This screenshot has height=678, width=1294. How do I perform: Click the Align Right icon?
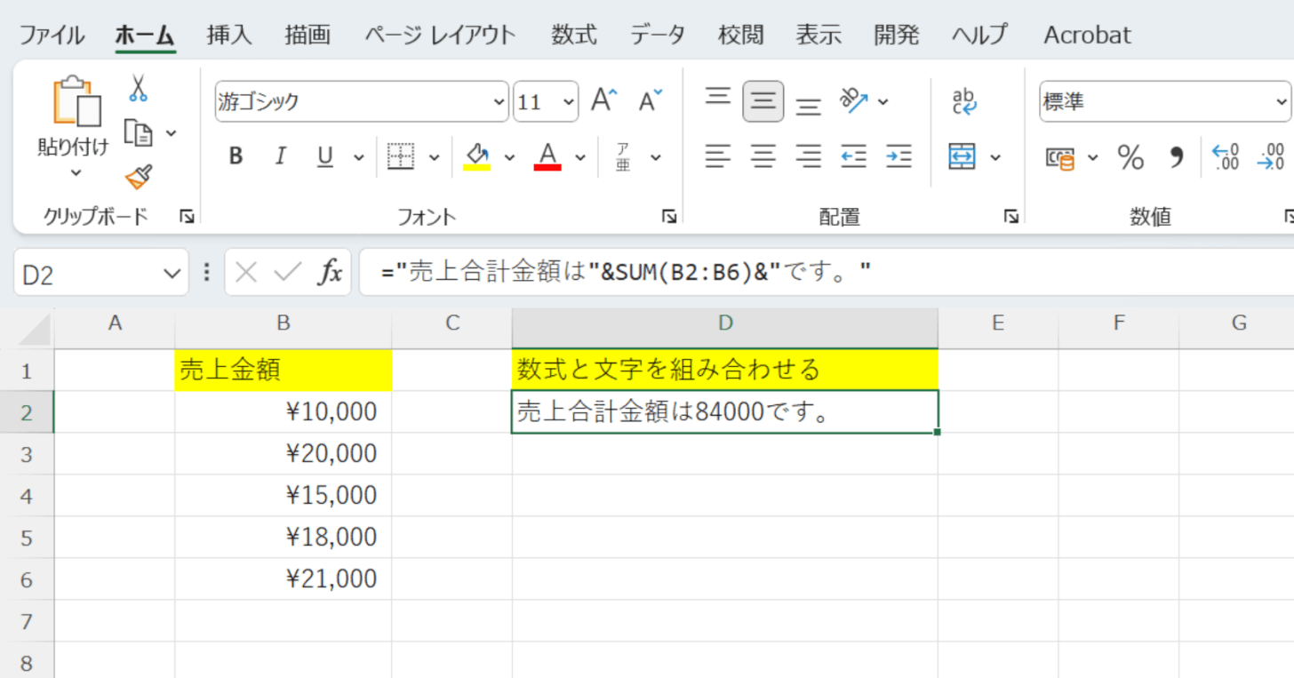coord(808,157)
